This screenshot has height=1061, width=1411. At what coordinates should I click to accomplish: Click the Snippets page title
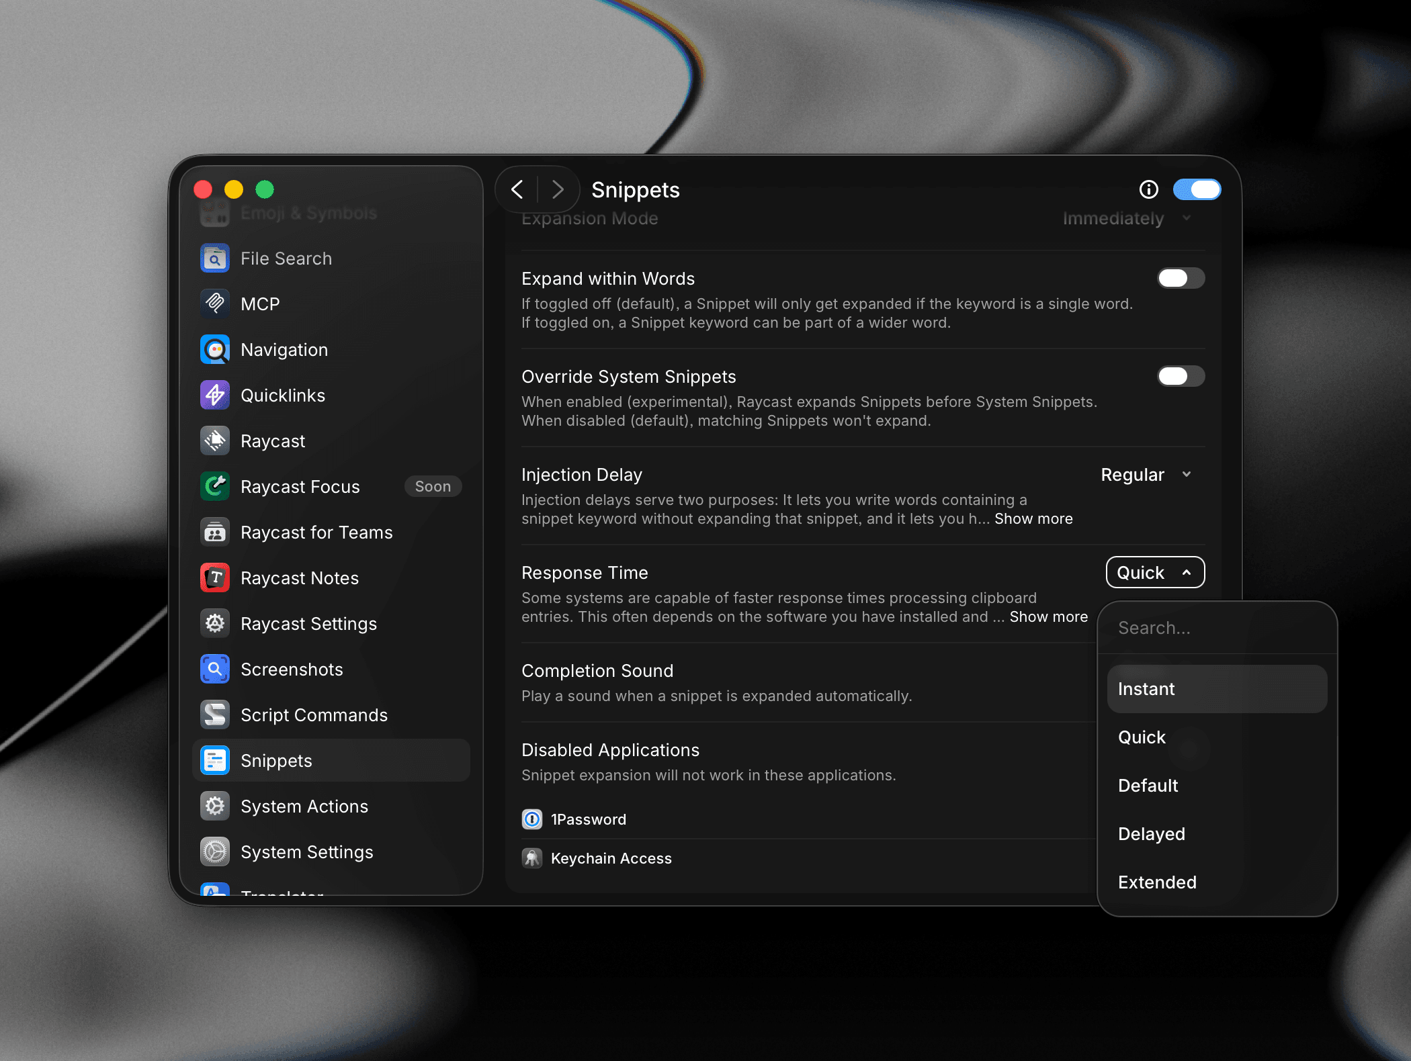pyautogui.click(x=636, y=190)
